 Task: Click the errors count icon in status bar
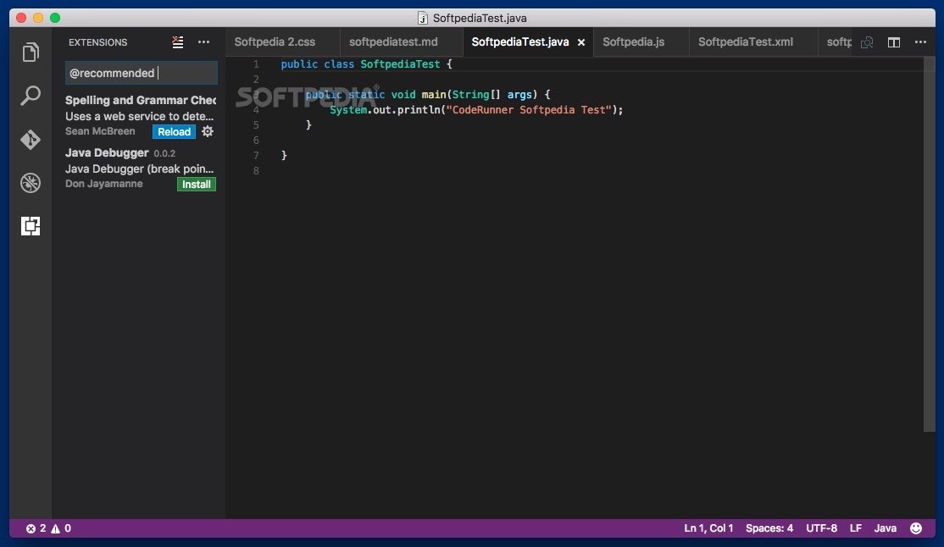coord(31,528)
